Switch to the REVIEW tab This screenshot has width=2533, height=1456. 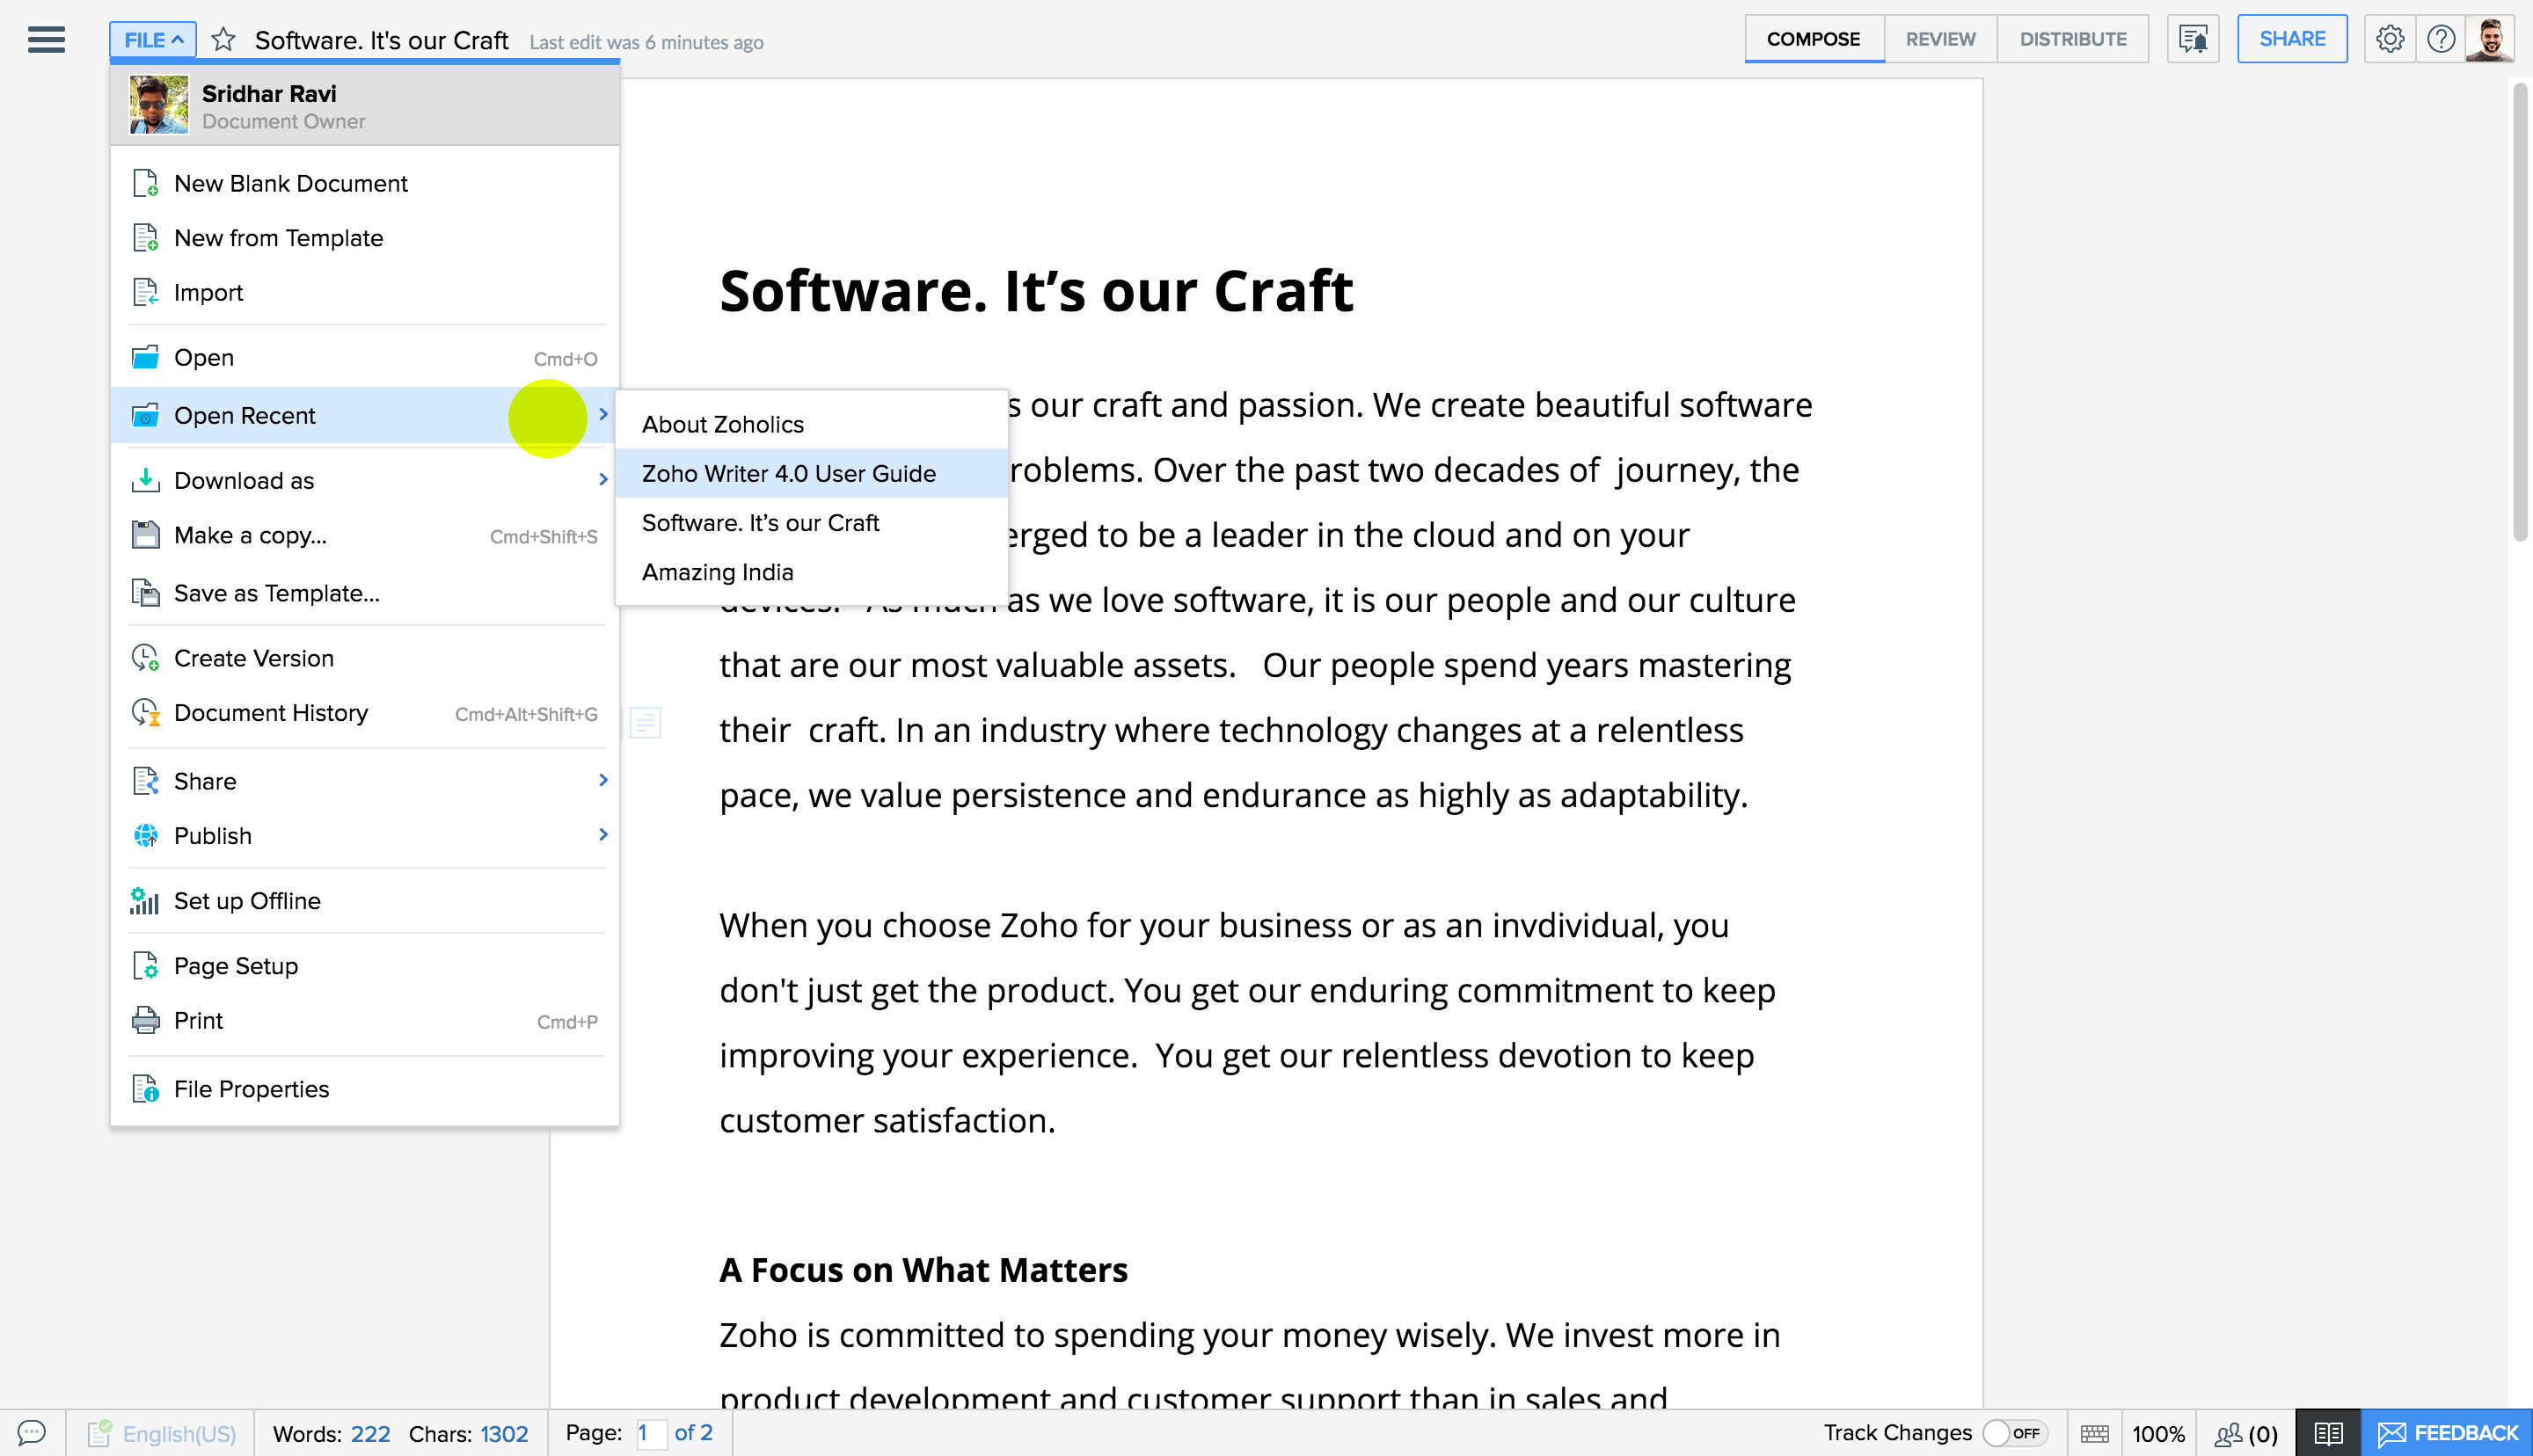1940,39
